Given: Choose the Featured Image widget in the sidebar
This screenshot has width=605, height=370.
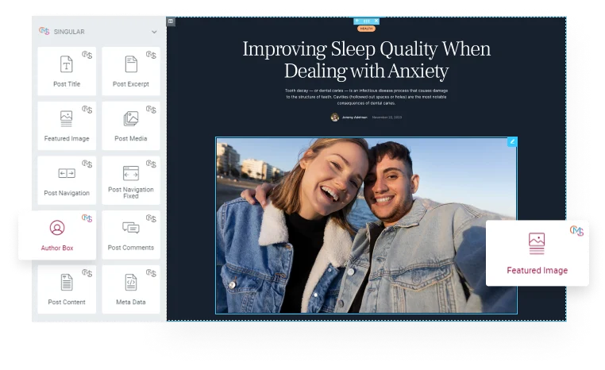Looking at the screenshot, I should tap(67, 125).
